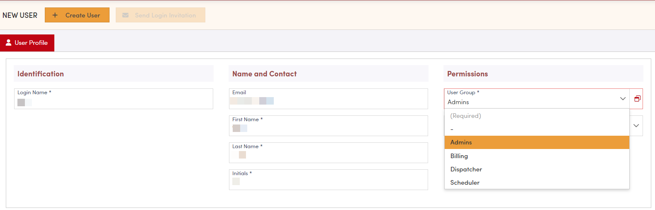Screen dimensions: 655x210
Task: Select the Admins option in the list
Action: tap(461, 142)
